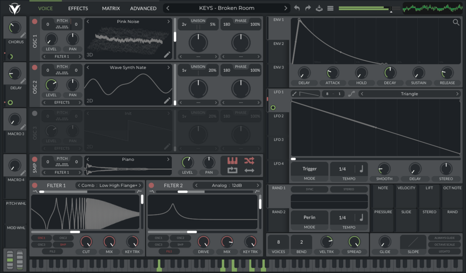The height and width of the screenshot is (273, 466).
Task: Next LFO shape after Triangle
Action: click(x=457, y=94)
